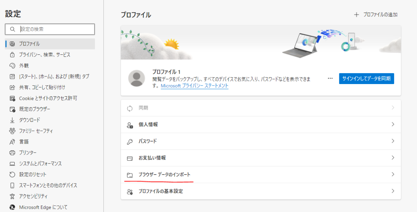Open お支払い情報 settings row
This screenshot has height=212, width=417.
[261, 158]
